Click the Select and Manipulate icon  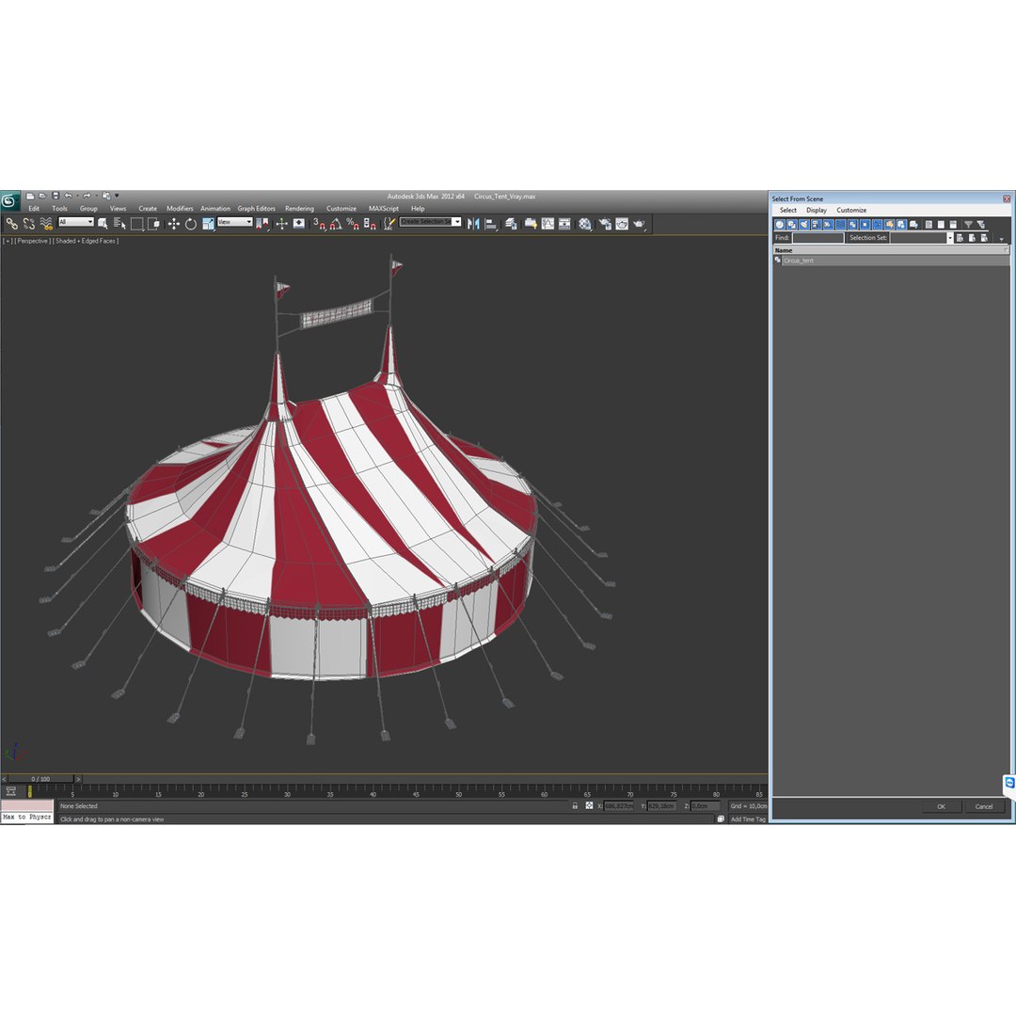click(281, 224)
